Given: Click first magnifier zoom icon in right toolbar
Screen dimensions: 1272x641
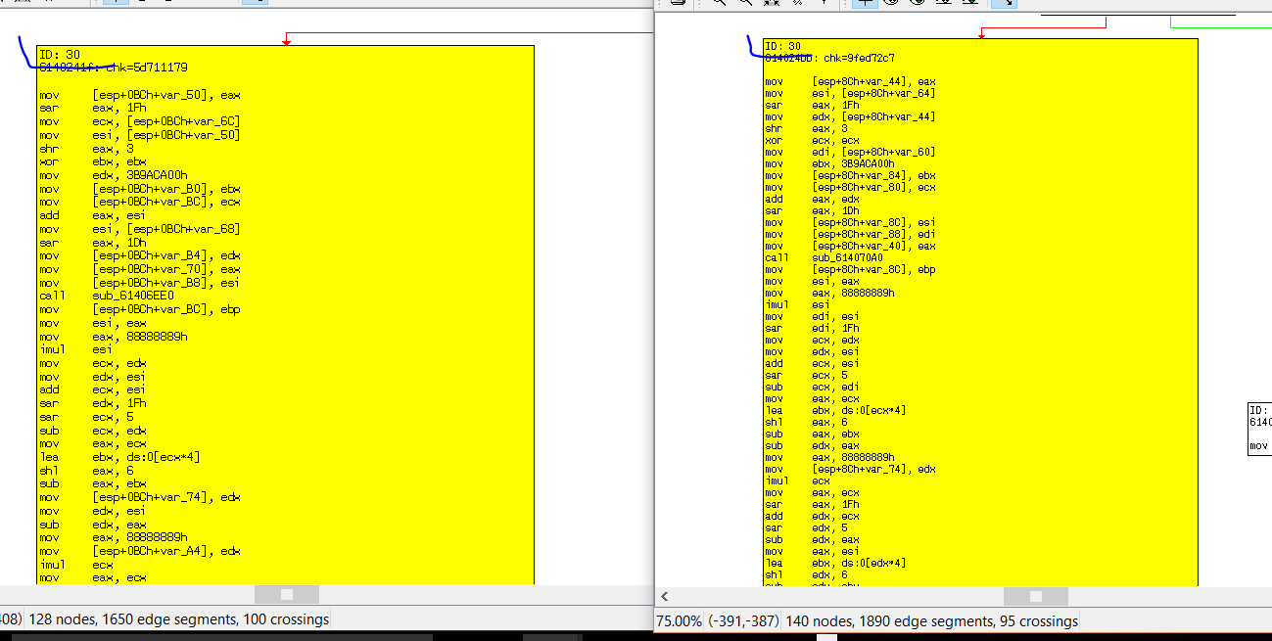Looking at the screenshot, I should pyautogui.click(x=720, y=3).
